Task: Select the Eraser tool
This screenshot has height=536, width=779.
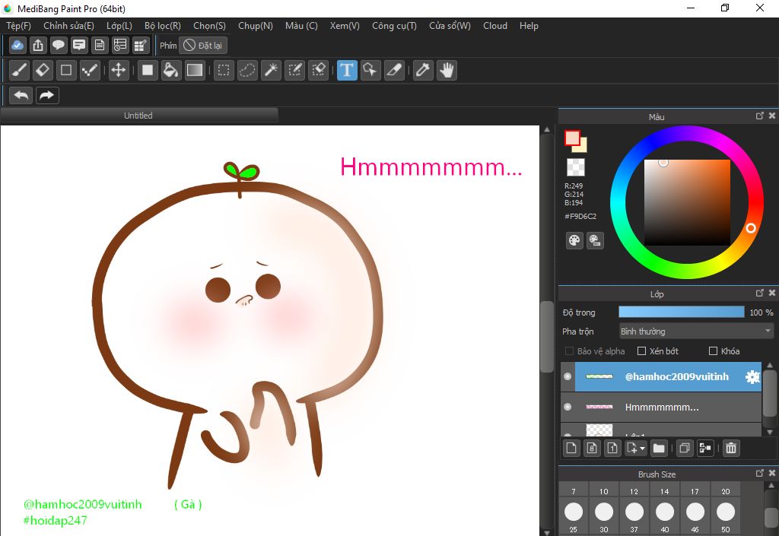Action: coord(43,70)
